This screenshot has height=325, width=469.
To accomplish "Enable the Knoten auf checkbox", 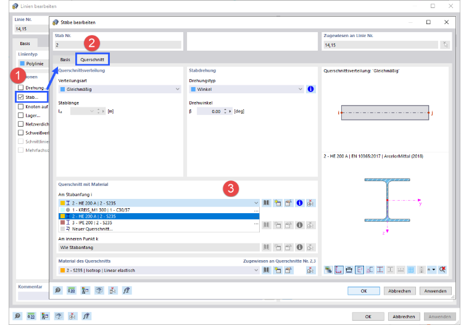I will (x=20, y=106).
